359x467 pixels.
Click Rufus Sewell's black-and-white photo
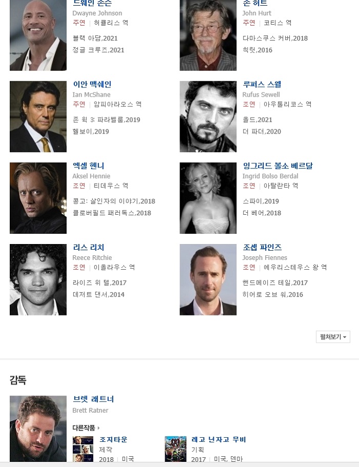tap(208, 117)
